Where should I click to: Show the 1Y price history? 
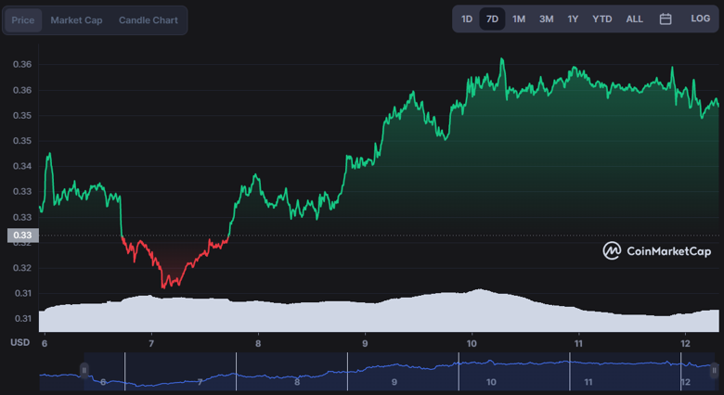click(x=573, y=19)
